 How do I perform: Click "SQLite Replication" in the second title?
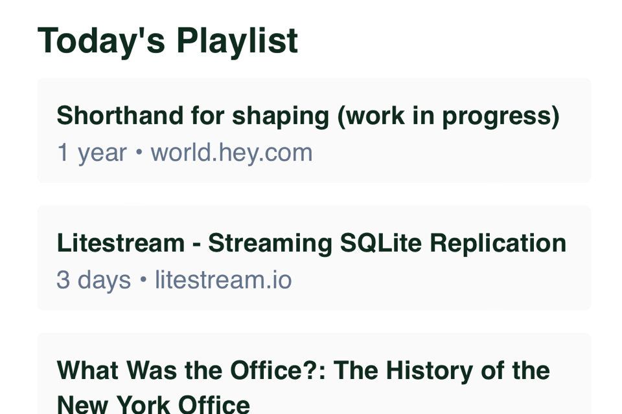pos(454,243)
